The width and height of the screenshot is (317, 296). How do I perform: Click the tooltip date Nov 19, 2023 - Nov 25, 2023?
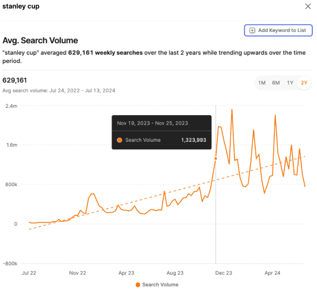153,123
